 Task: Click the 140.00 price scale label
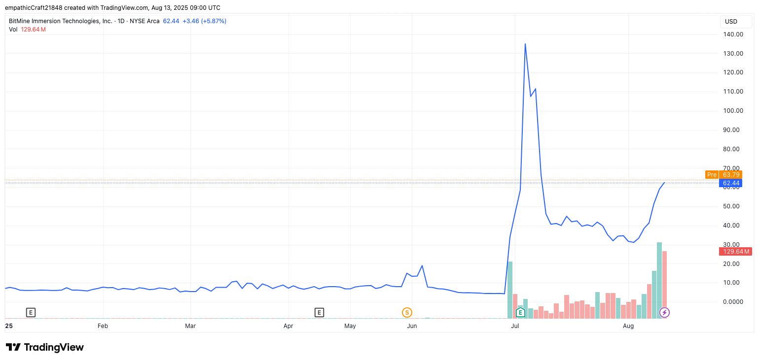point(733,34)
